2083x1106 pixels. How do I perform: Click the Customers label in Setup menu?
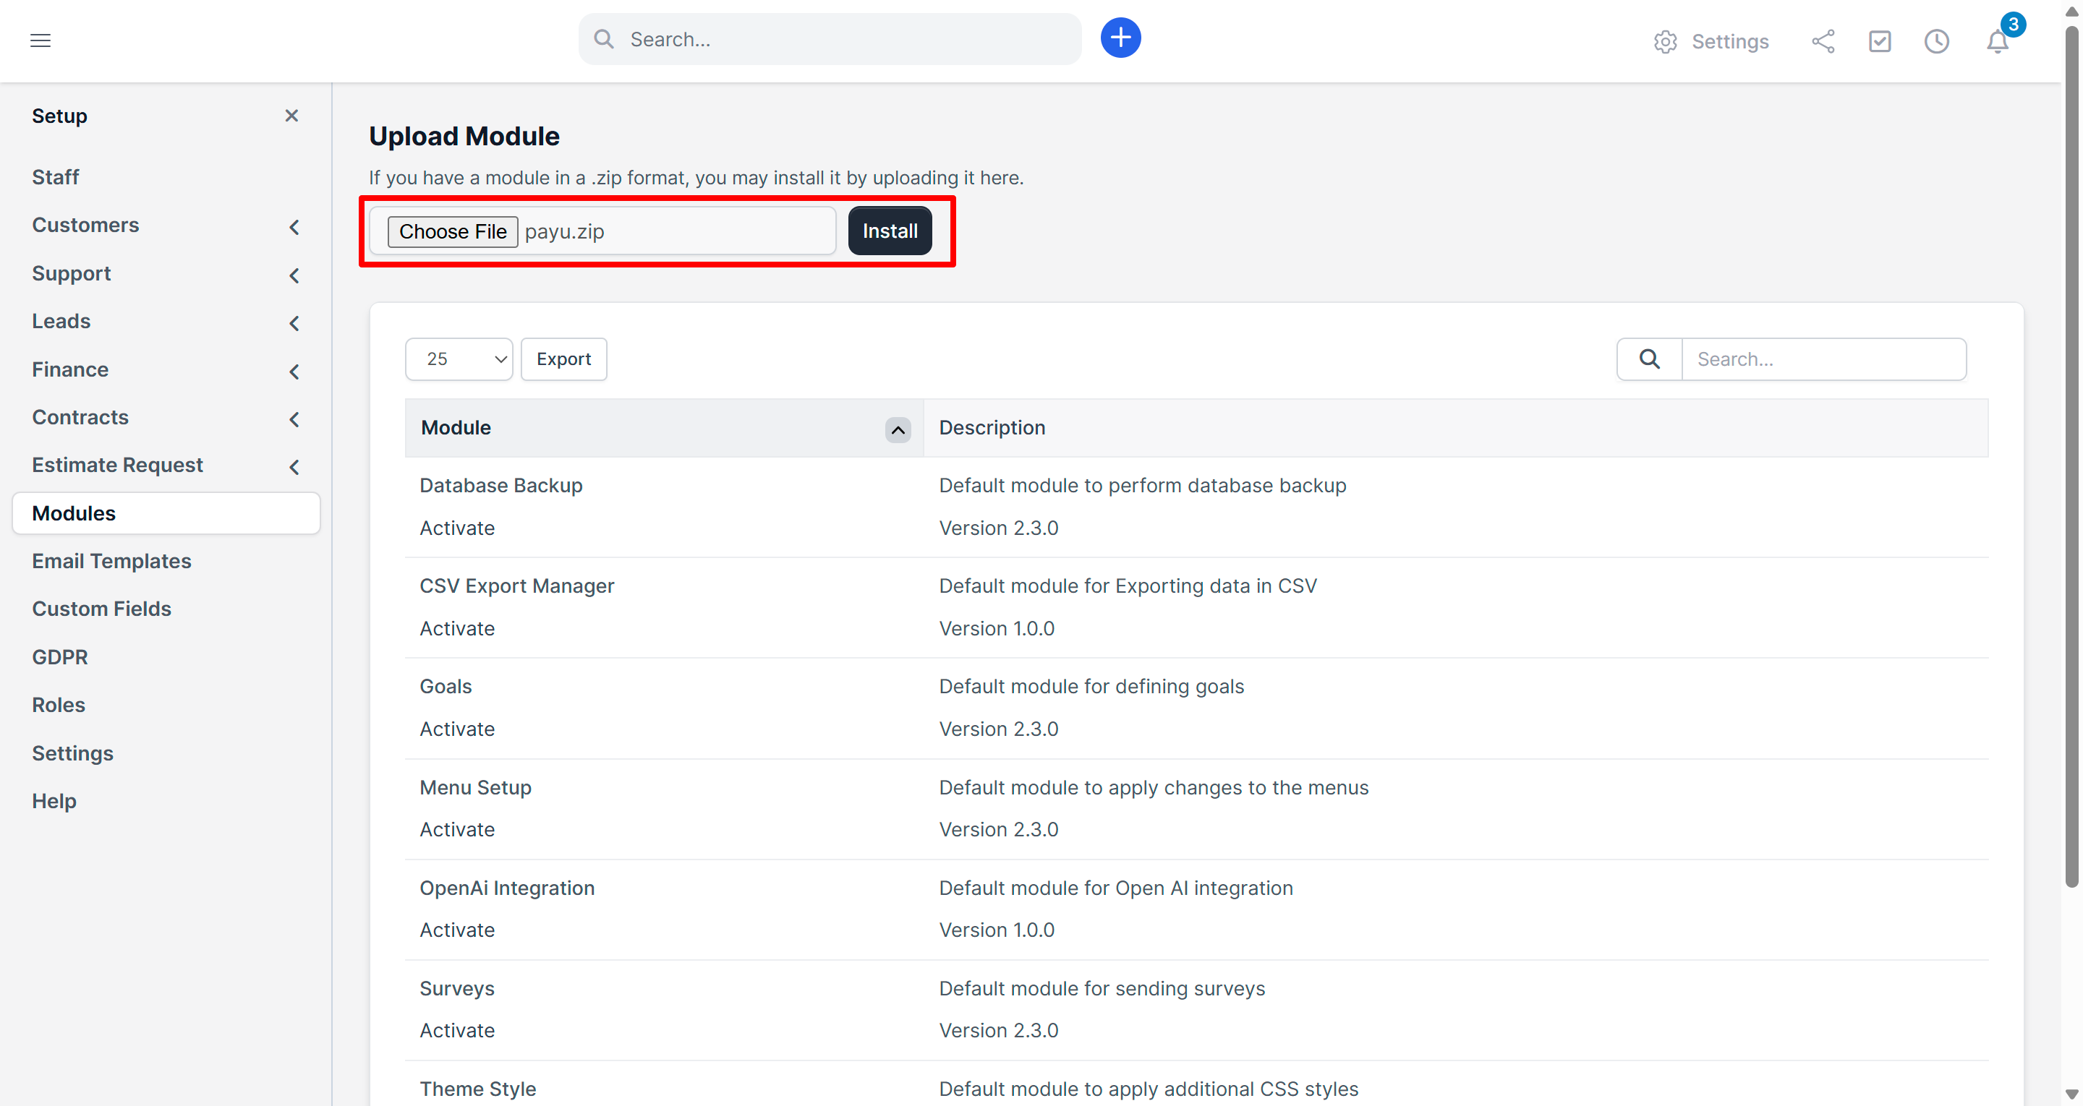click(x=86, y=225)
